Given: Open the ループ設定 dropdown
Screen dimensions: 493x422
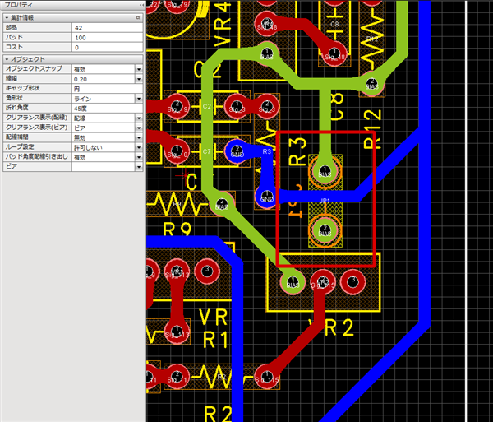Looking at the screenshot, I should tap(139, 146).
